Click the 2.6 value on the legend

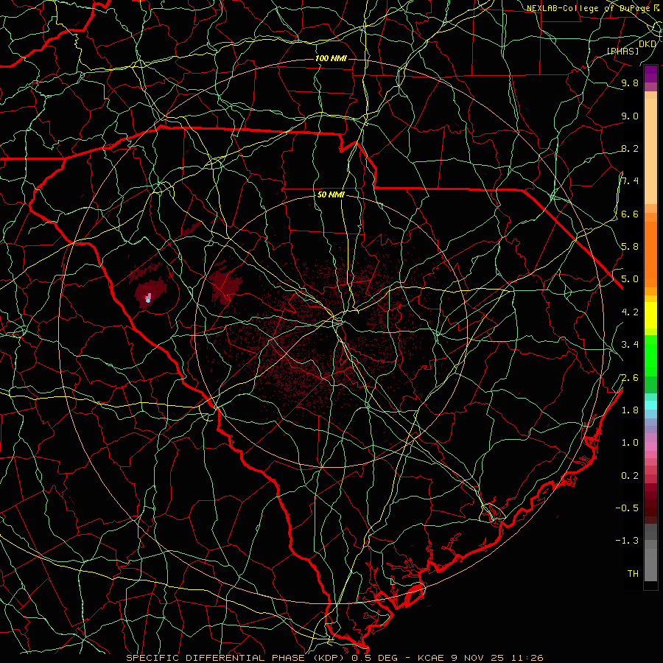630,378
